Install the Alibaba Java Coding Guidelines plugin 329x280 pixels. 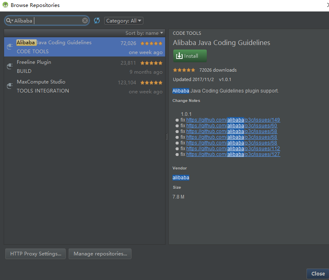pos(190,56)
